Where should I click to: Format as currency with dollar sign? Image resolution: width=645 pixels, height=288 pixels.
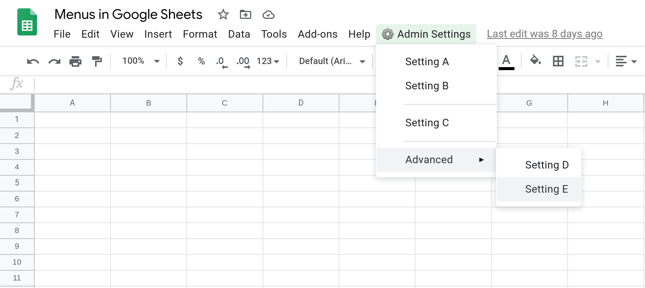180,61
